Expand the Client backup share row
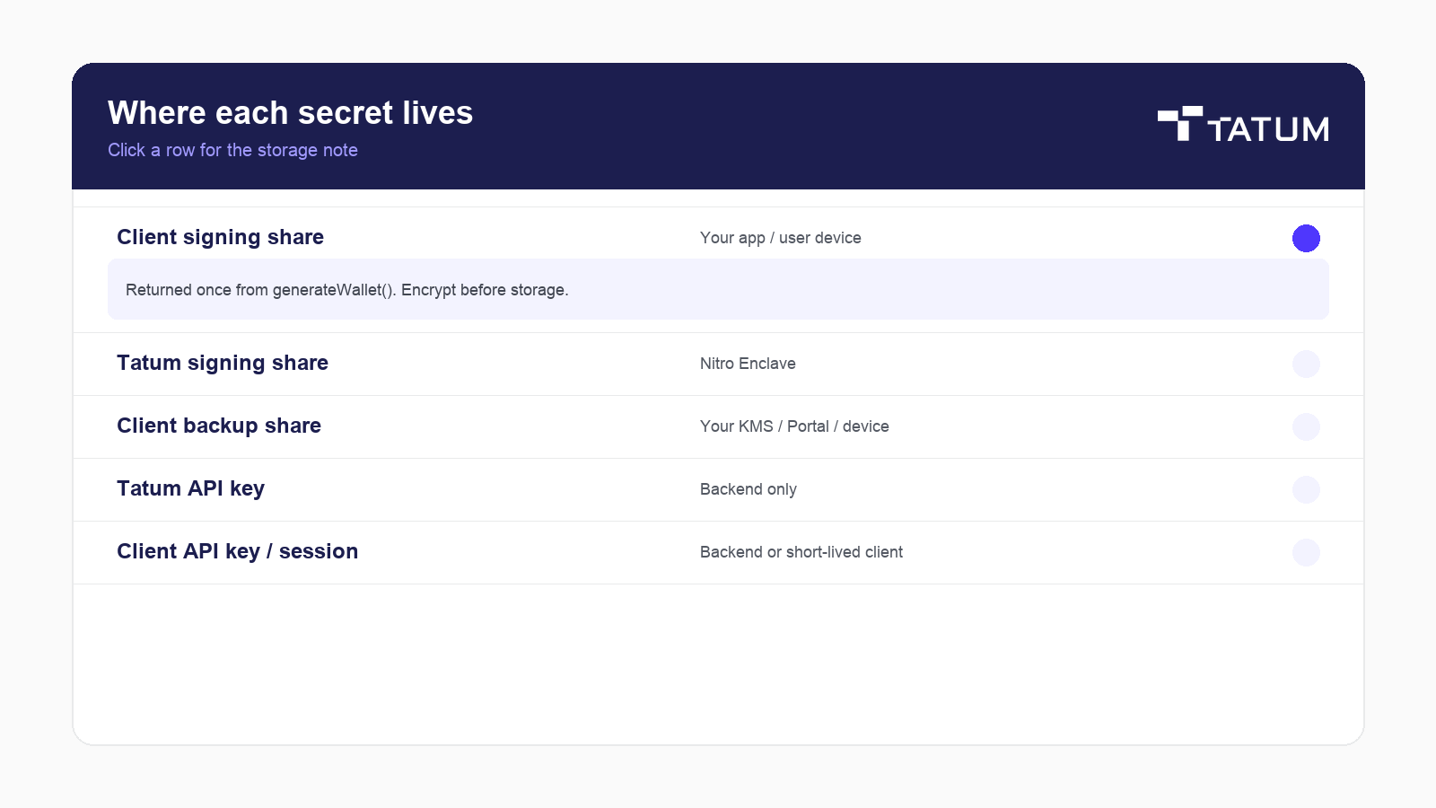 [718, 426]
